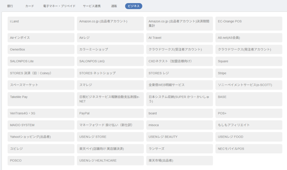Viewport: 287px width, 170px height.
Task: Choose マネーフォワード 掛け払い（新仕訳）
Action: point(110,125)
